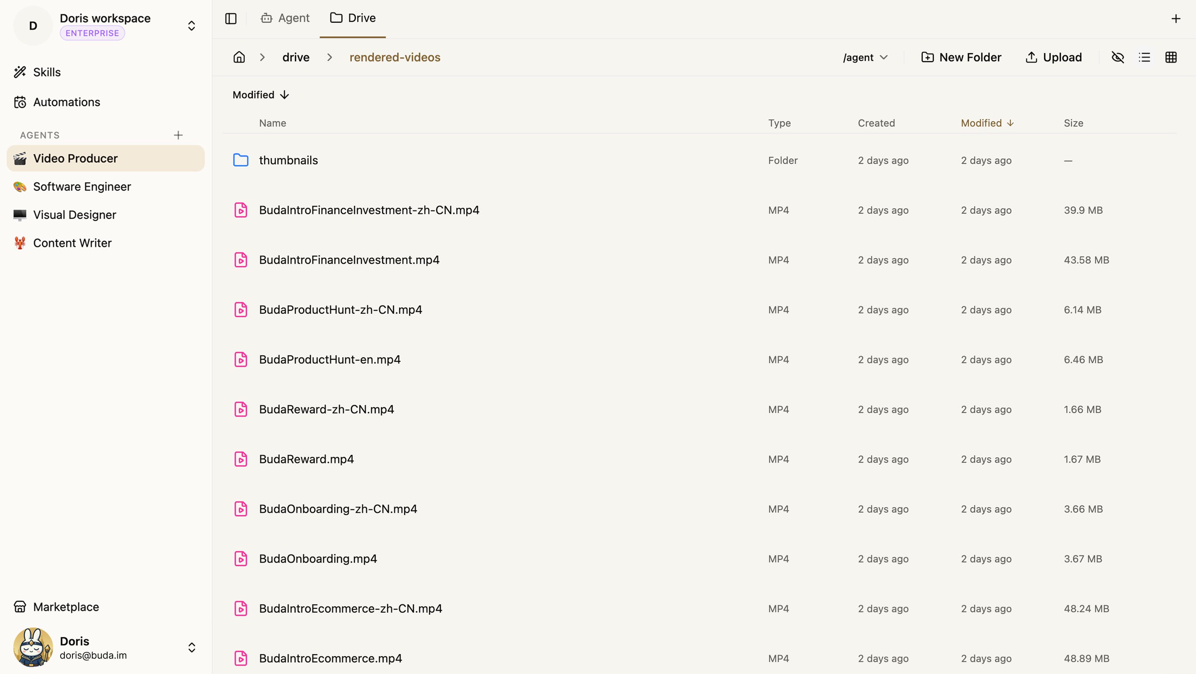Open Skills from the sidebar
Screen dimensions: 1196x674
(x=46, y=72)
